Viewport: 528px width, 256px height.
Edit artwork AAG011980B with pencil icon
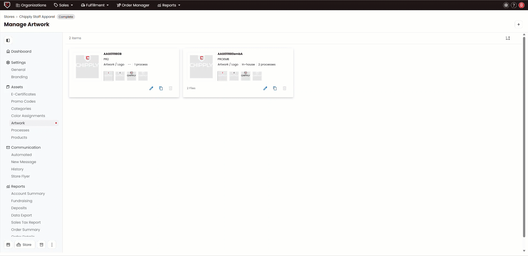pyautogui.click(x=151, y=88)
